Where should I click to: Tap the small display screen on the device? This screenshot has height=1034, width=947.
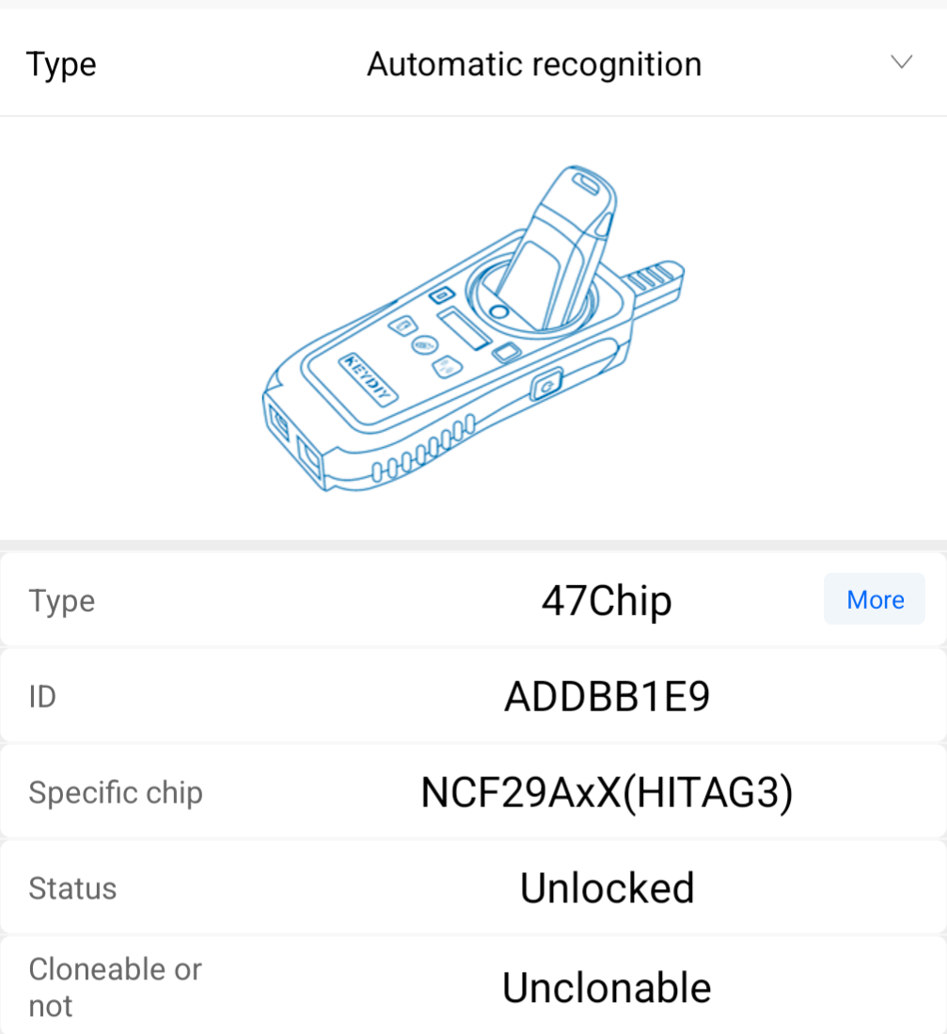point(464,328)
